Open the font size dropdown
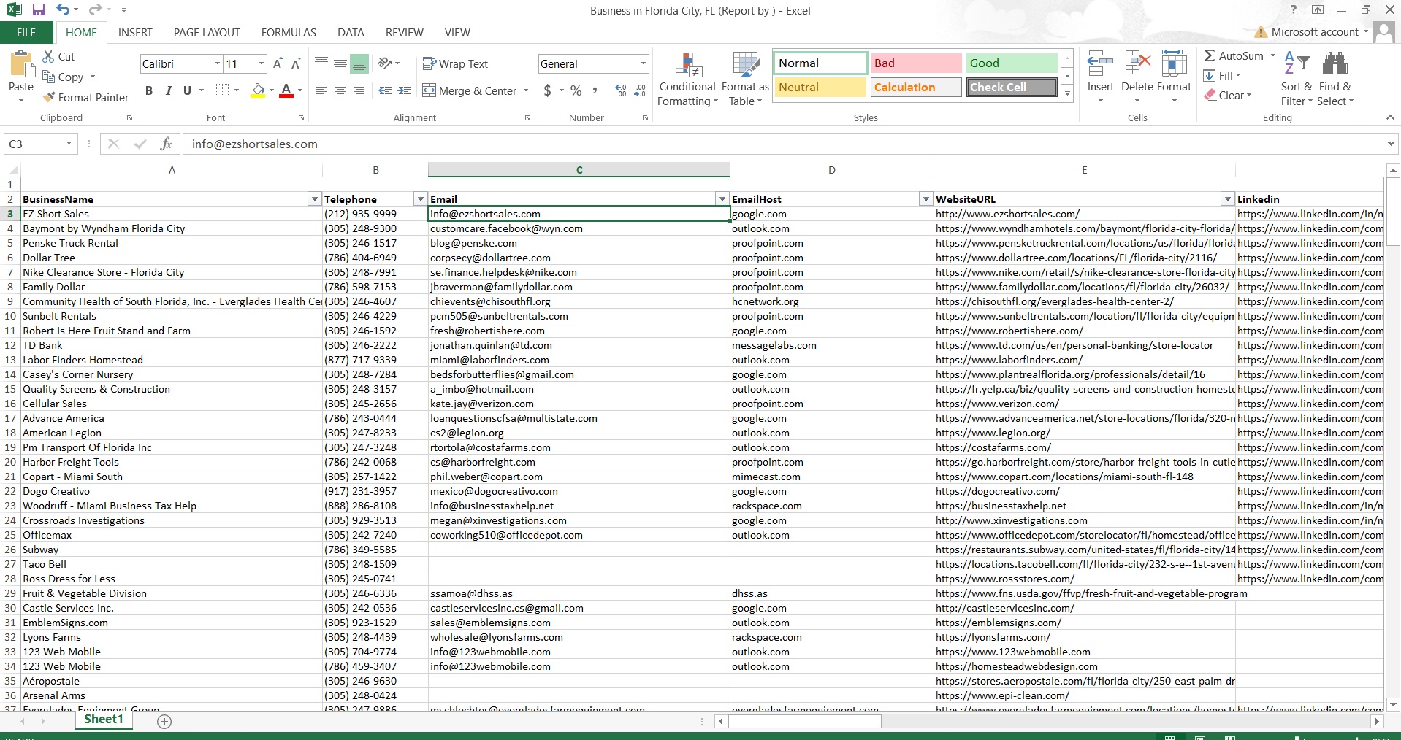The width and height of the screenshot is (1401, 740). pyautogui.click(x=262, y=64)
